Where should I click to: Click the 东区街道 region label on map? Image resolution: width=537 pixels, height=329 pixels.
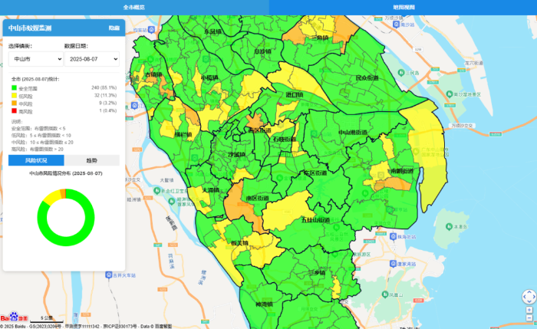(315, 173)
